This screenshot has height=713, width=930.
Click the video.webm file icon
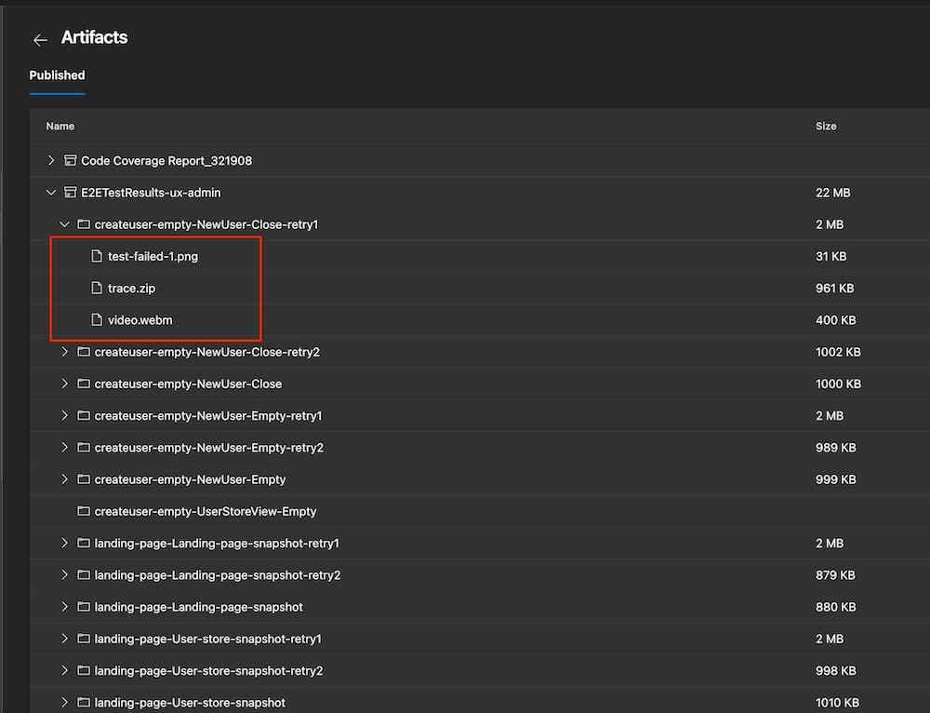(x=96, y=320)
